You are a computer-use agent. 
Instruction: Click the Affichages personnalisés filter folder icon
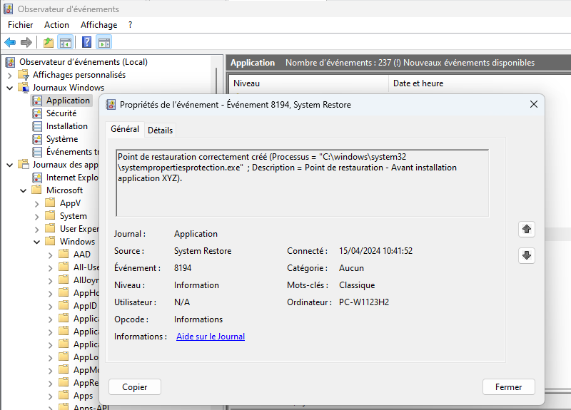pyautogui.click(x=24, y=75)
